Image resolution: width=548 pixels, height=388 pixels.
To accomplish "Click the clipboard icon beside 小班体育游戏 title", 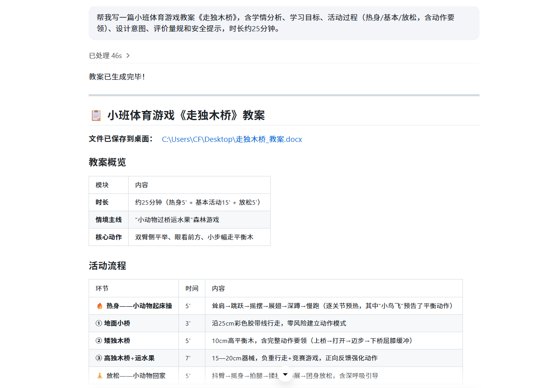I will click(96, 115).
